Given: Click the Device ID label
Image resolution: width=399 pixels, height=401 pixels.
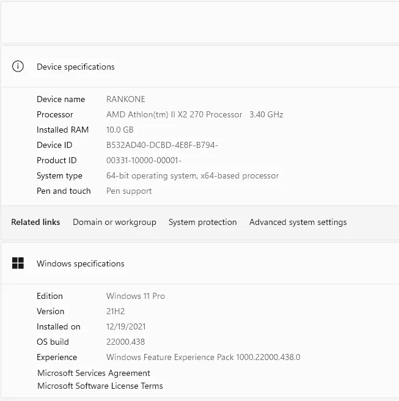Looking at the screenshot, I should tap(54, 145).
